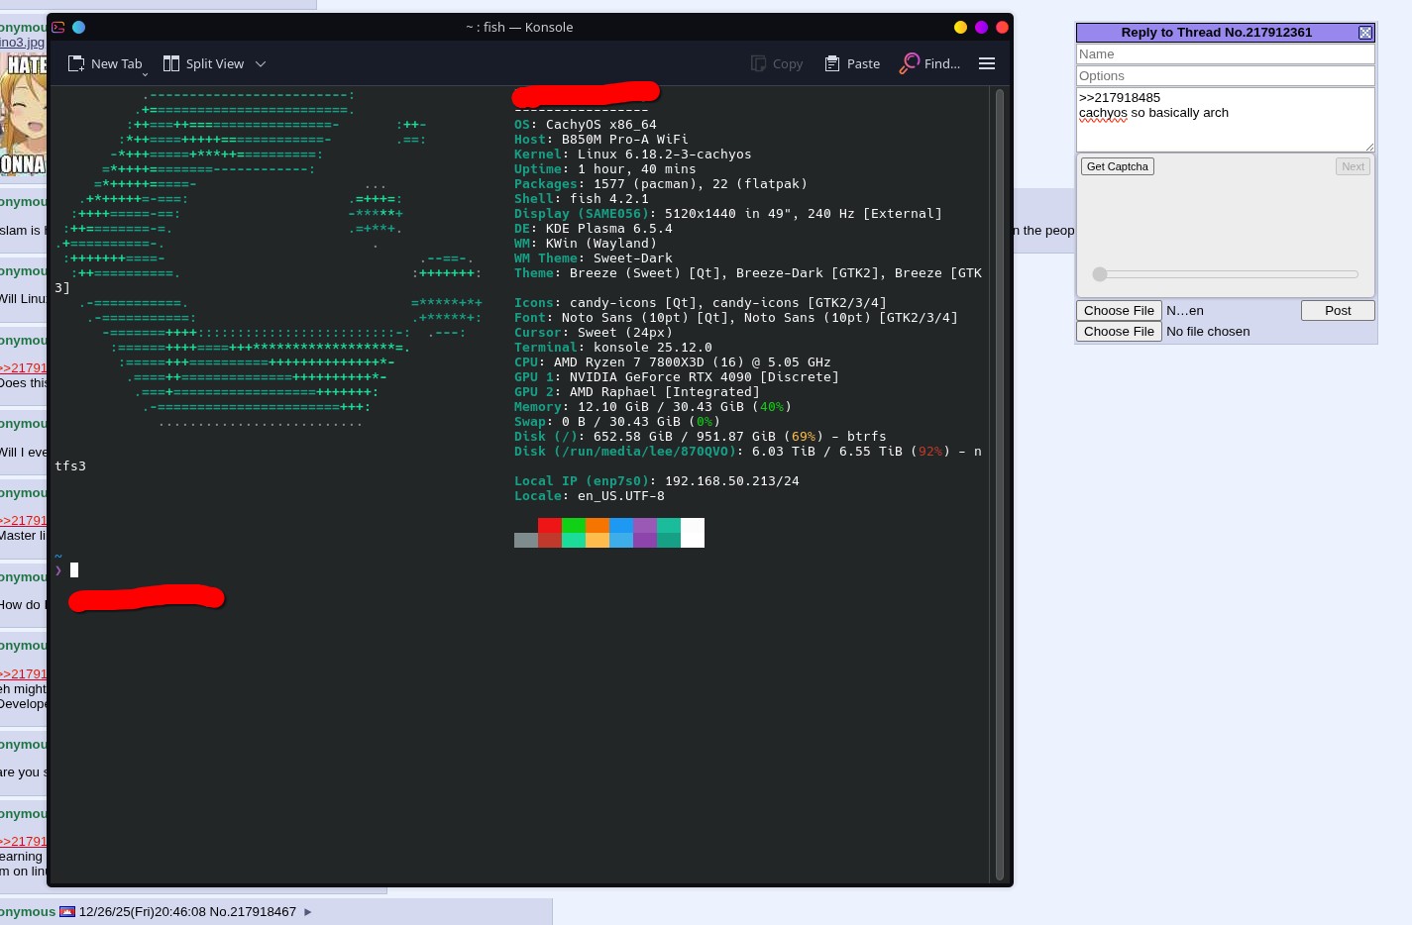Click the 'Packages: 1577 (pacman), 22 (flatpak)' line
1412x925 pixels.
[x=661, y=184]
